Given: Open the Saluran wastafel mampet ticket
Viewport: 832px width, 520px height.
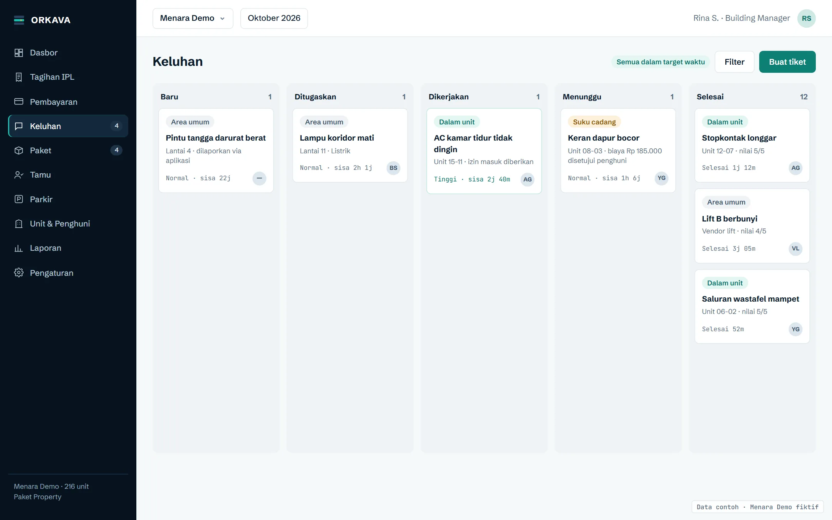Looking at the screenshot, I should pos(752,307).
